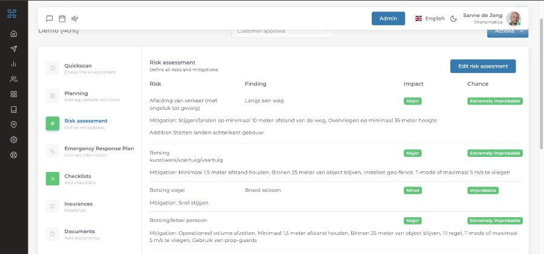Open the chat message icon in top bar
The width and height of the screenshot is (544, 254).
pos(50,19)
